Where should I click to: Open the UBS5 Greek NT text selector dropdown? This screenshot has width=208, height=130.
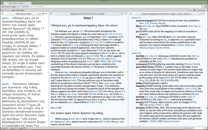(9, 6)
